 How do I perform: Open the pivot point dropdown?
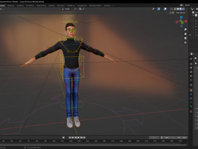[x=76, y=9]
